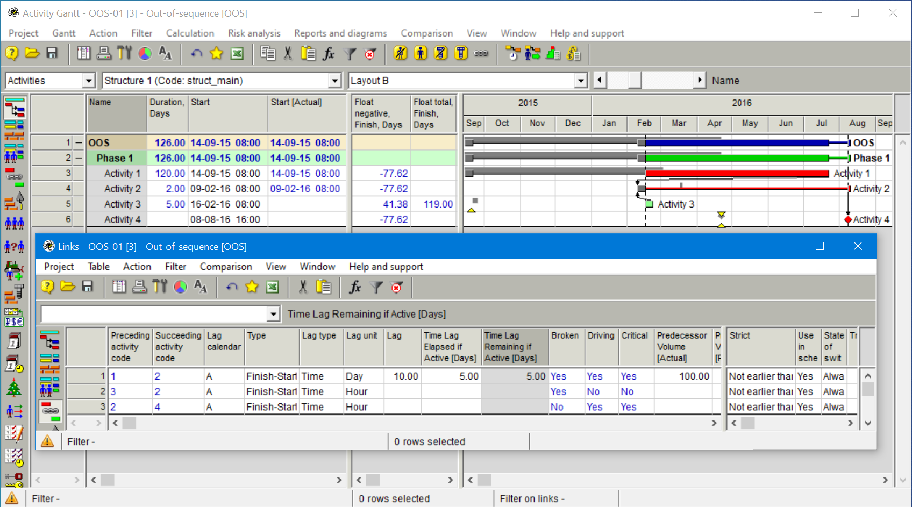The image size is (912, 507).
Task: Click the Links table vertical scrollbar down arrow
Action: point(868,423)
